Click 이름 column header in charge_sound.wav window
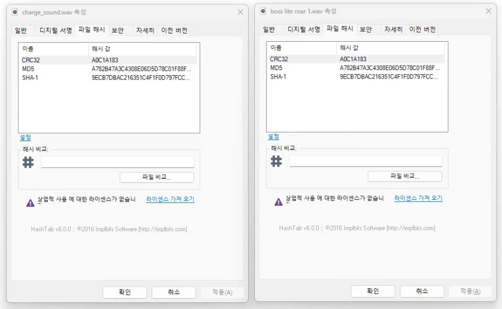Image resolution: width=502 pixels, height=309 pixels. (x=54, y=49)
